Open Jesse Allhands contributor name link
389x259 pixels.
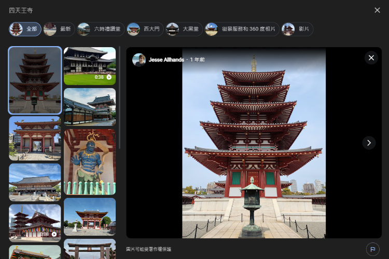click(166, 60)
